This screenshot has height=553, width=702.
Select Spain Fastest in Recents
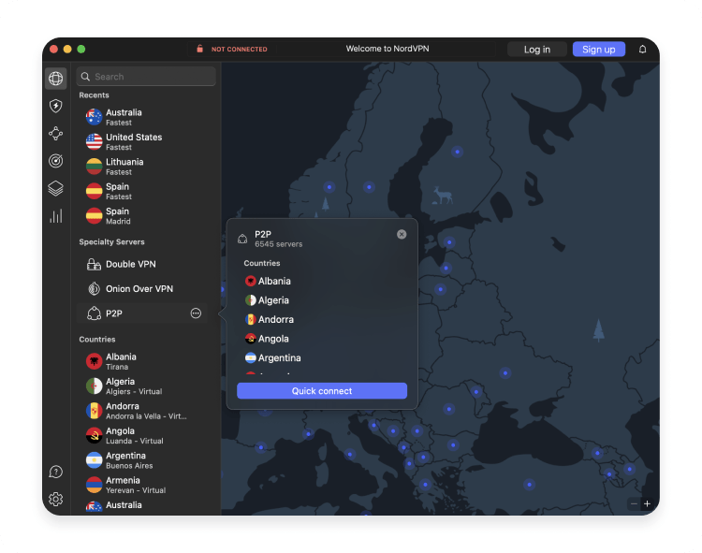tap(143, 191)
